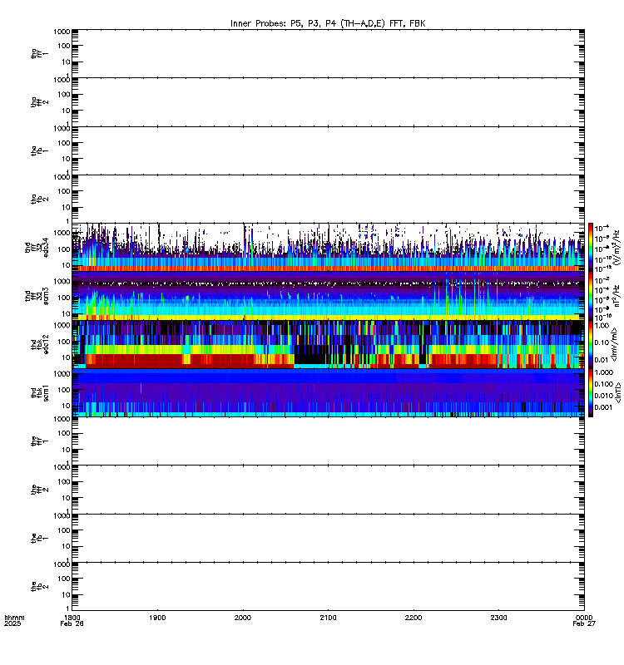The image size is (624, 665).
Task: Click the 1900 time axis label
Action: tap(157, 618)
